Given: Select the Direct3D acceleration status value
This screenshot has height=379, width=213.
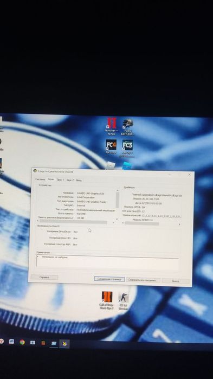Looking at the screenshot, I should coord(75,239).
